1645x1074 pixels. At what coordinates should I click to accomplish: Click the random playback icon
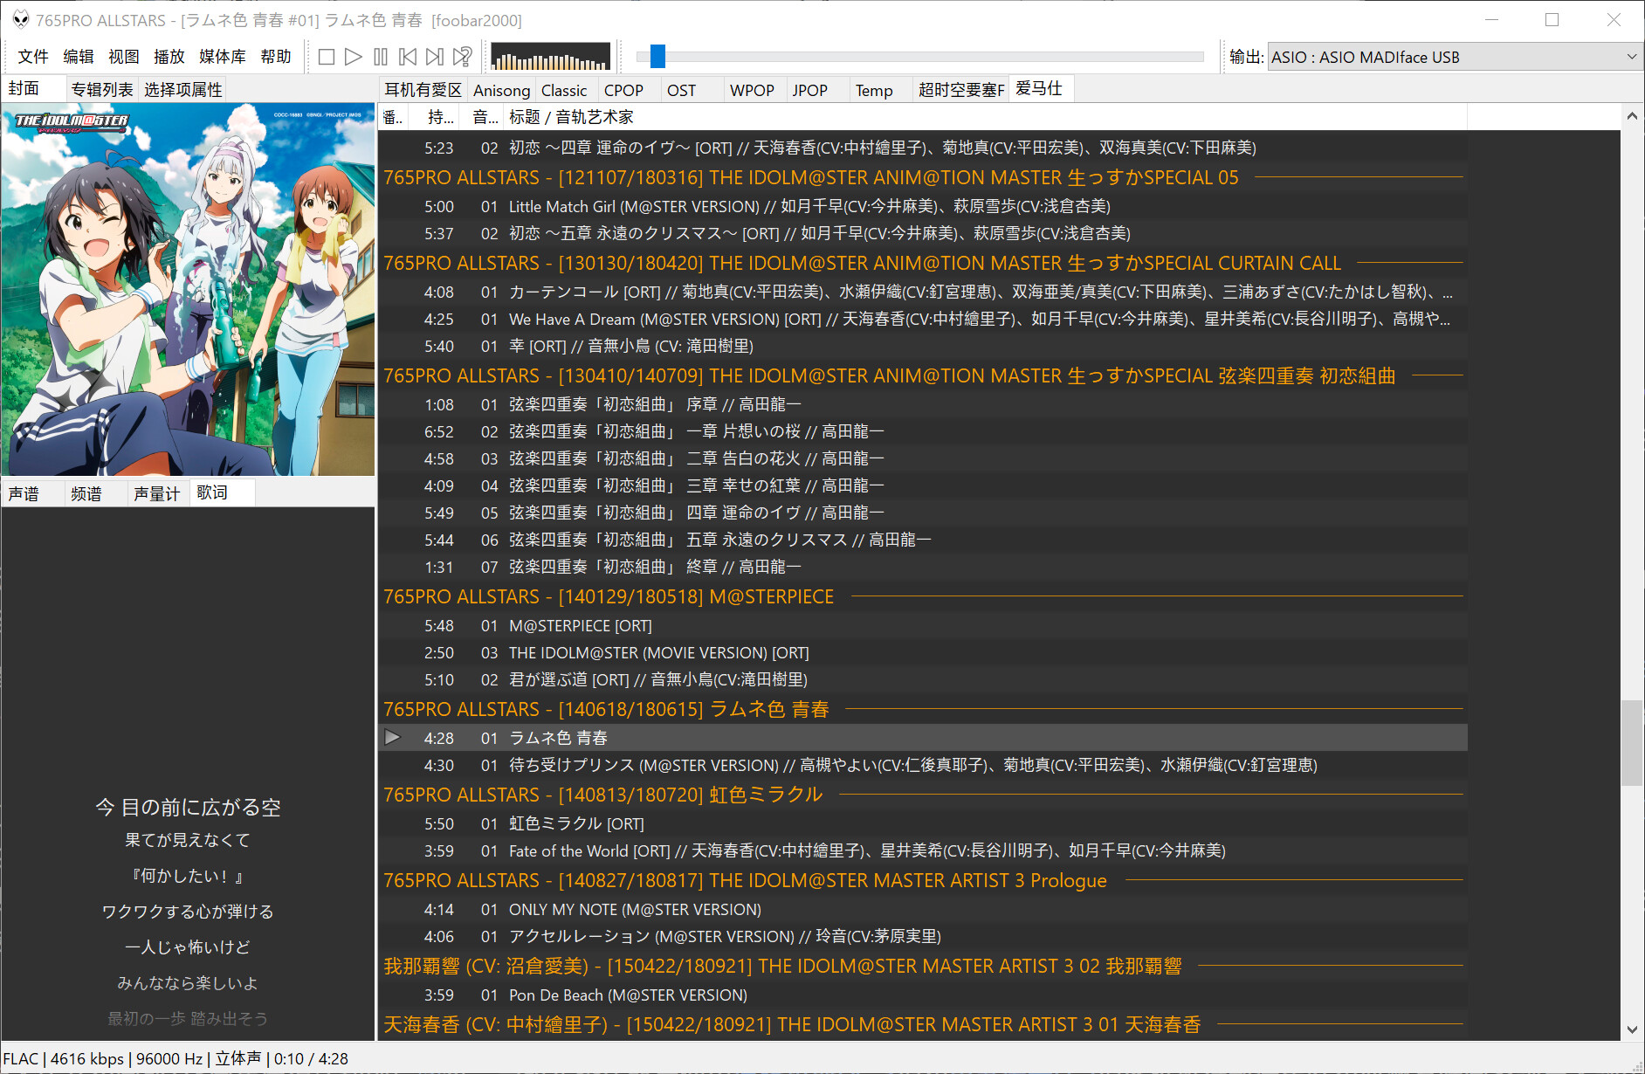[463, 57]
